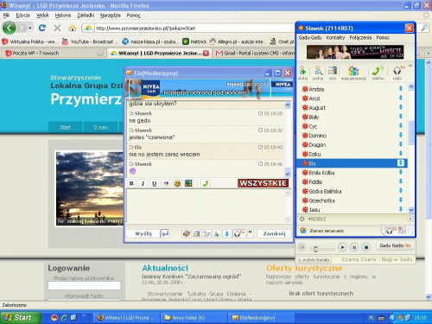Click the Gadu Radio fm button
The image size is (432, 324).
395,245
